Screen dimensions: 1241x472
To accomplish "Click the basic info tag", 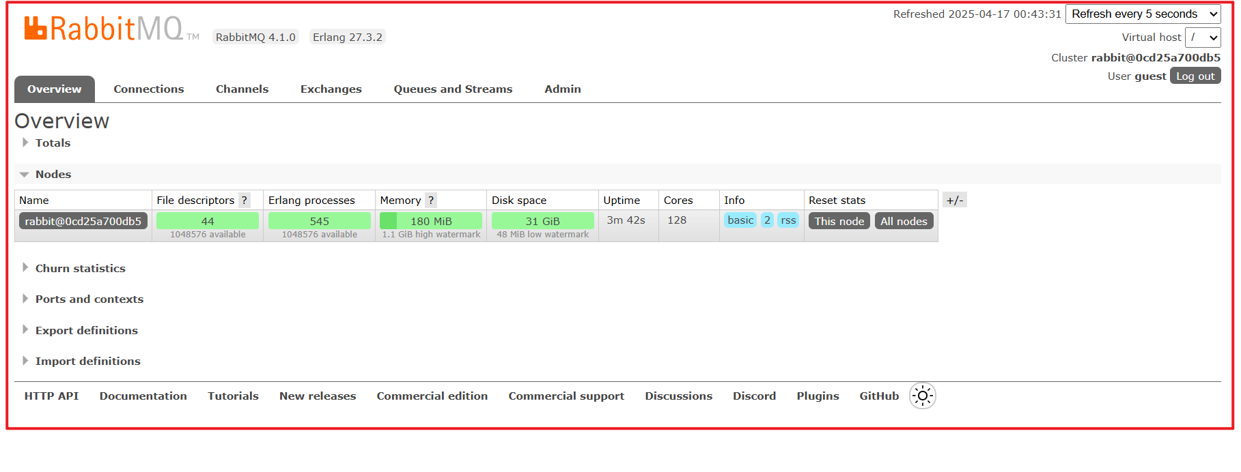I will point(740,220).
